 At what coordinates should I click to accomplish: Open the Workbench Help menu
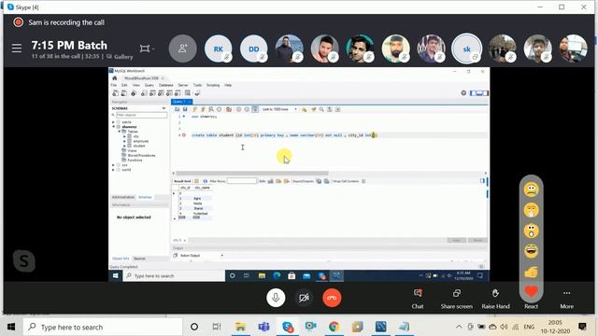(x=228, y=85)
